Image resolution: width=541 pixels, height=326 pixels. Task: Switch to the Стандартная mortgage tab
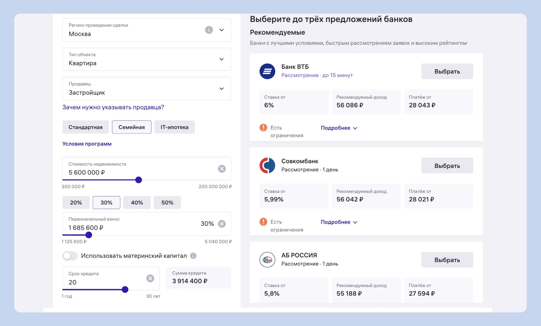[x=85, y=127]
